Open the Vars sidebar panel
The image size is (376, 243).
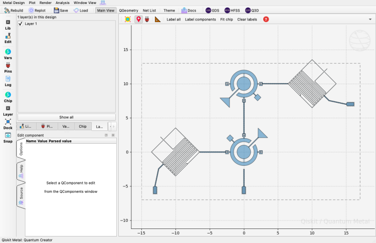coord(8,54)
